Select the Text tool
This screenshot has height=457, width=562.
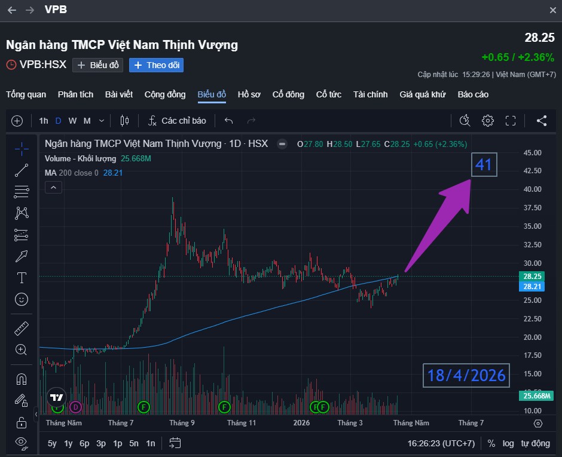click(22, 278)
